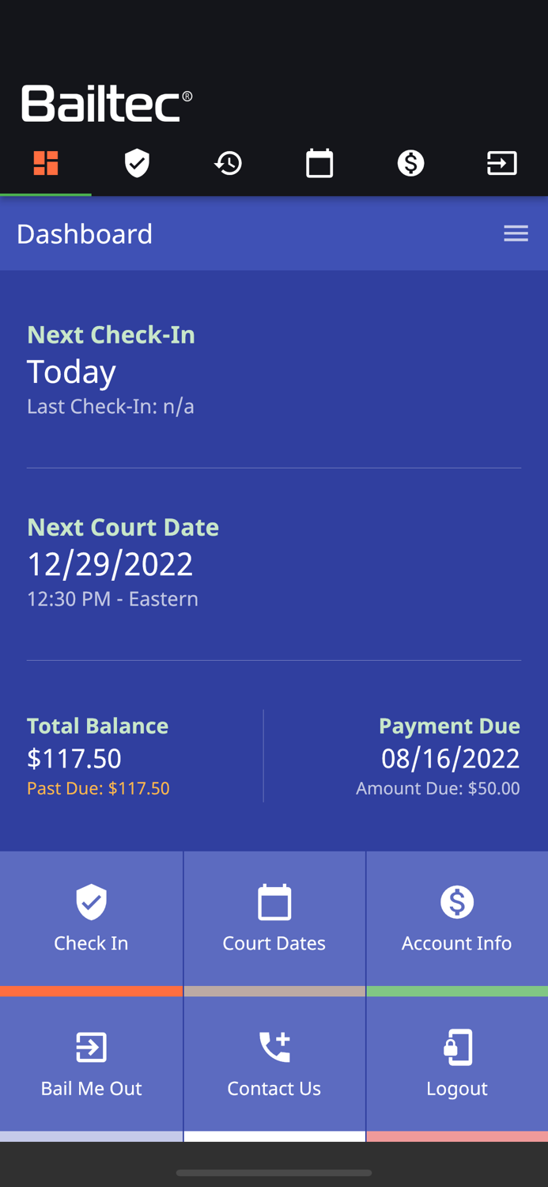Click the history clock icon in navigation bar
The width and height of the screenshot is (548, 1187).
pos(228,163)
